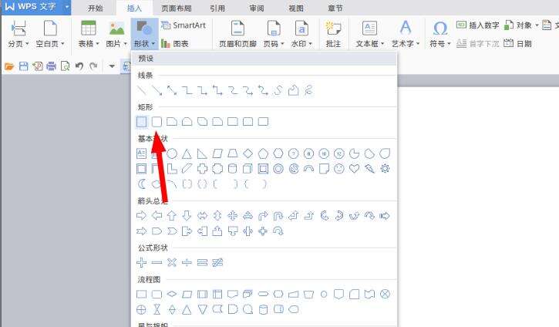Select the flowchart summing junction circle
This screenshot has height=327, width=559.
385,294
